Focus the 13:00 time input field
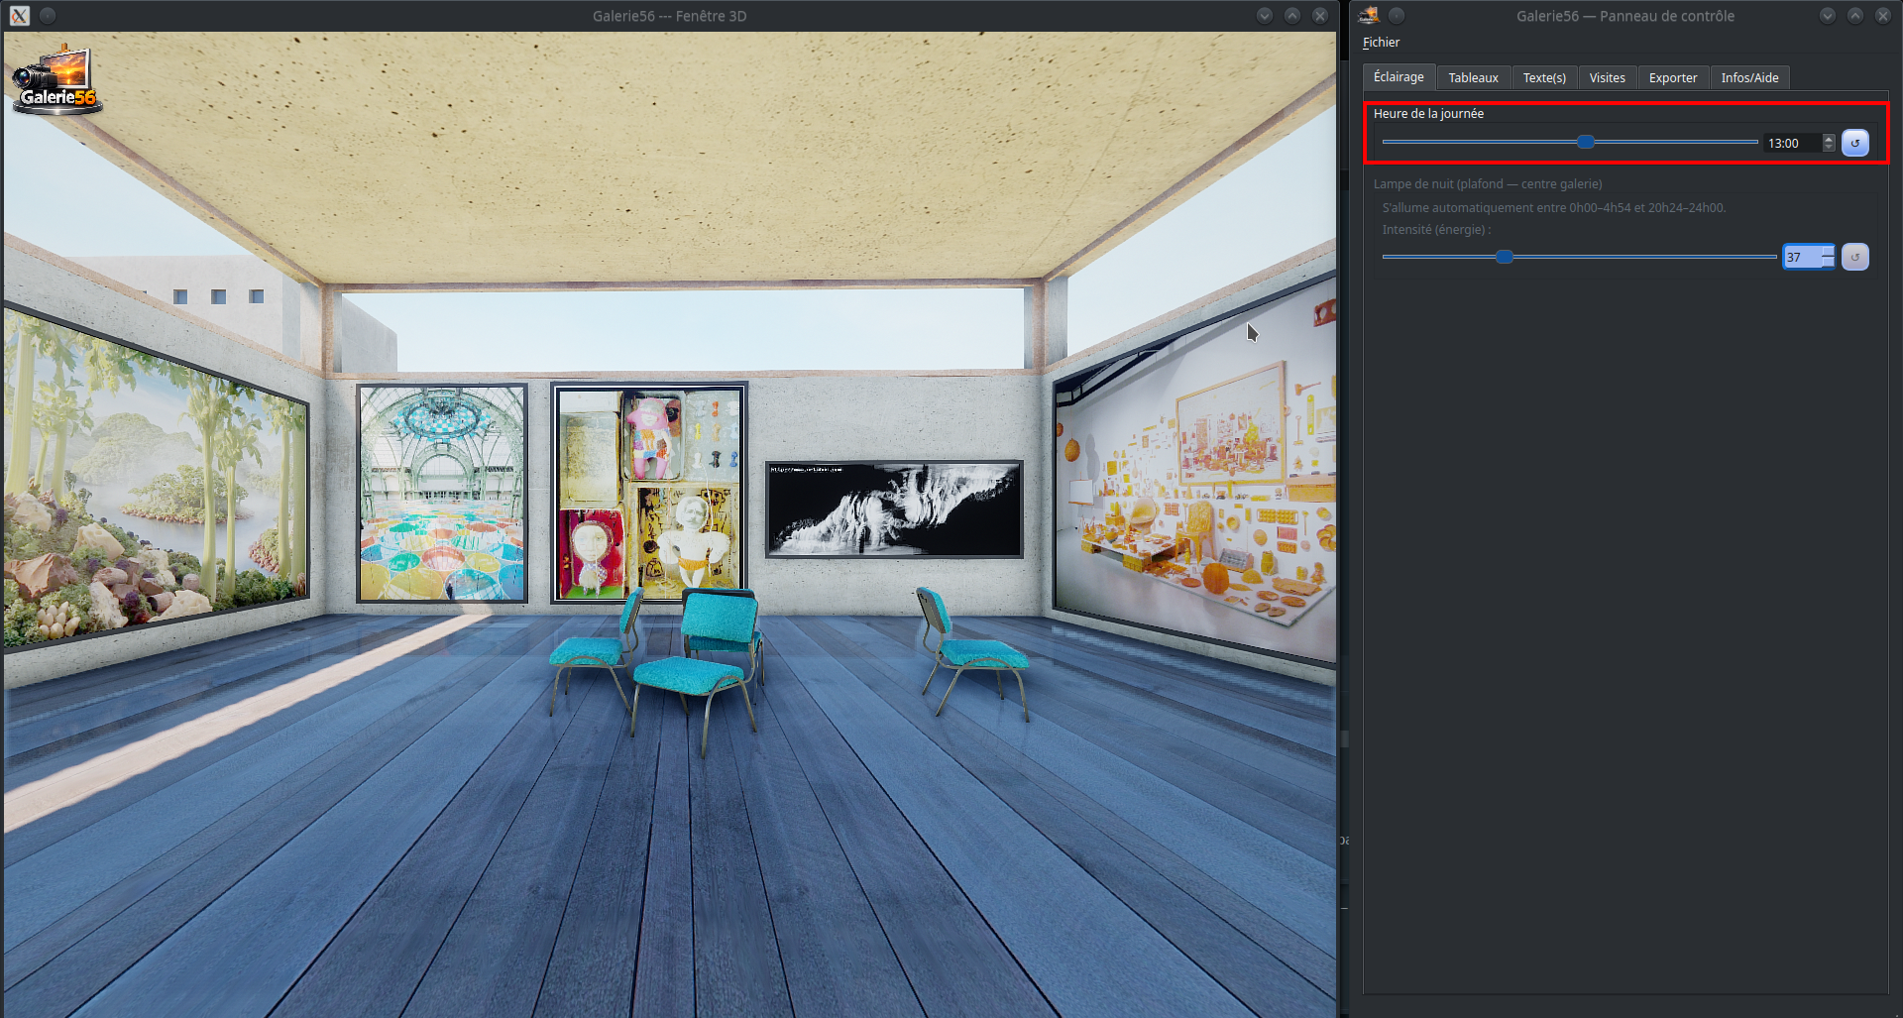 click(1792, 144)
